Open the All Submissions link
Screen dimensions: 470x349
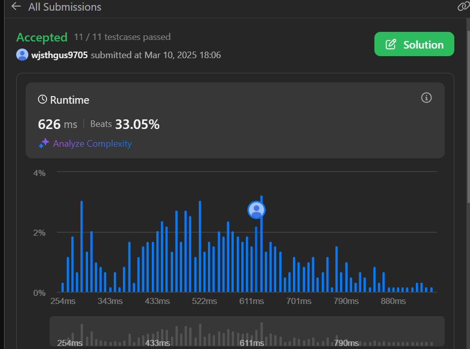coord(65,7)
